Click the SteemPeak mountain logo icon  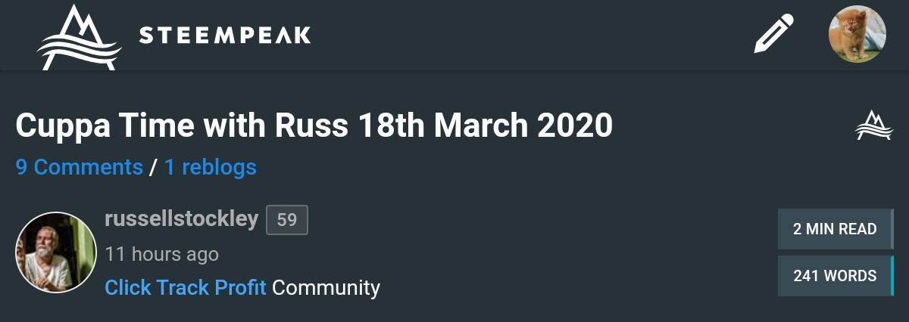point(79,37)
